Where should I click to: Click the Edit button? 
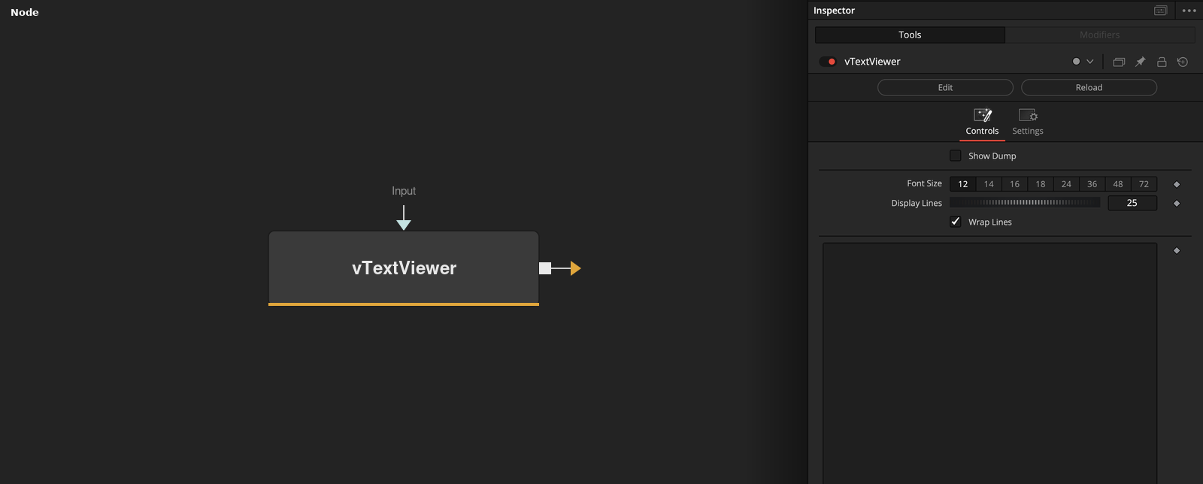tap(945, 87)
